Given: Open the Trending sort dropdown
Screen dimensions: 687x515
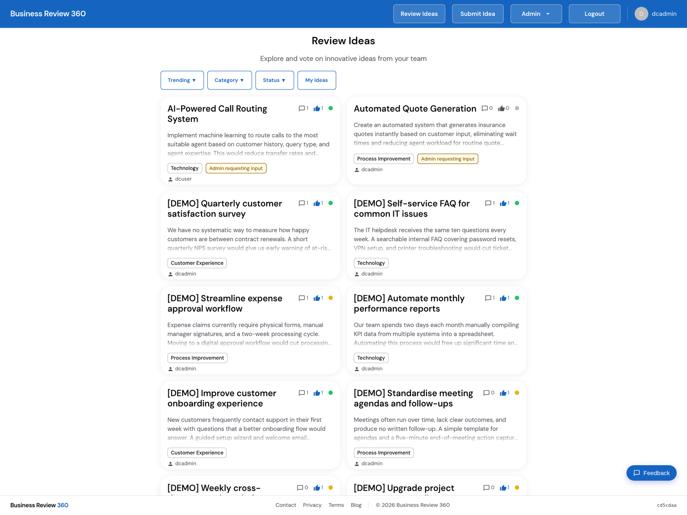Looking at the screenshot, I should click(x=182, y=80).
